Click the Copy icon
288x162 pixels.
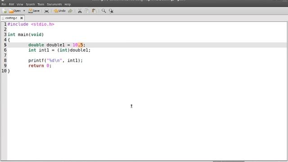87,11
